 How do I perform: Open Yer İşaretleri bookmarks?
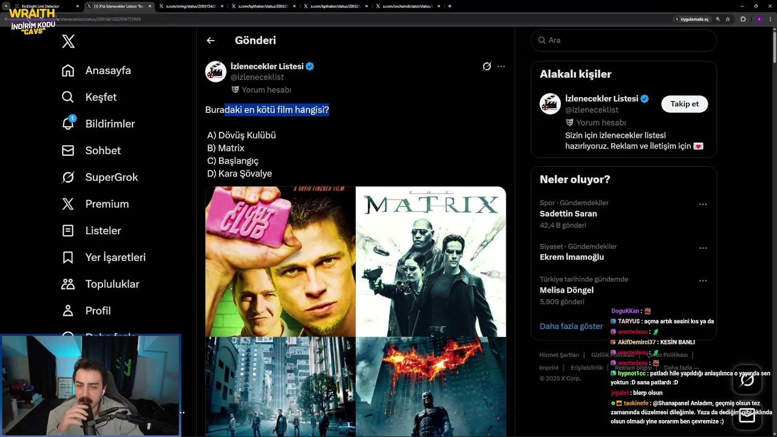(x=104, y=257)
